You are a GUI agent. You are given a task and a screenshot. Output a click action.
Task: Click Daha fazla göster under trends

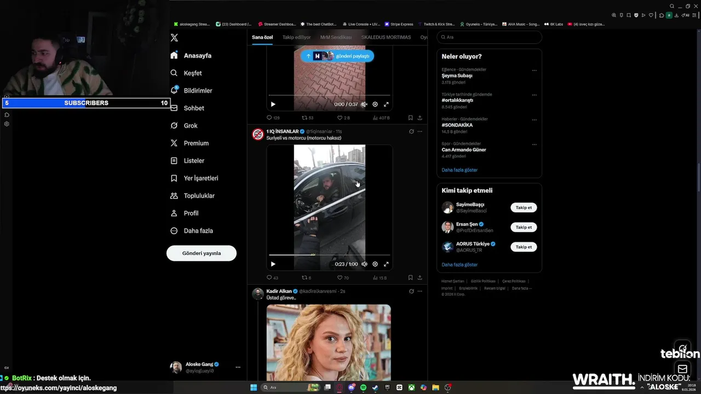pos(459,170)
